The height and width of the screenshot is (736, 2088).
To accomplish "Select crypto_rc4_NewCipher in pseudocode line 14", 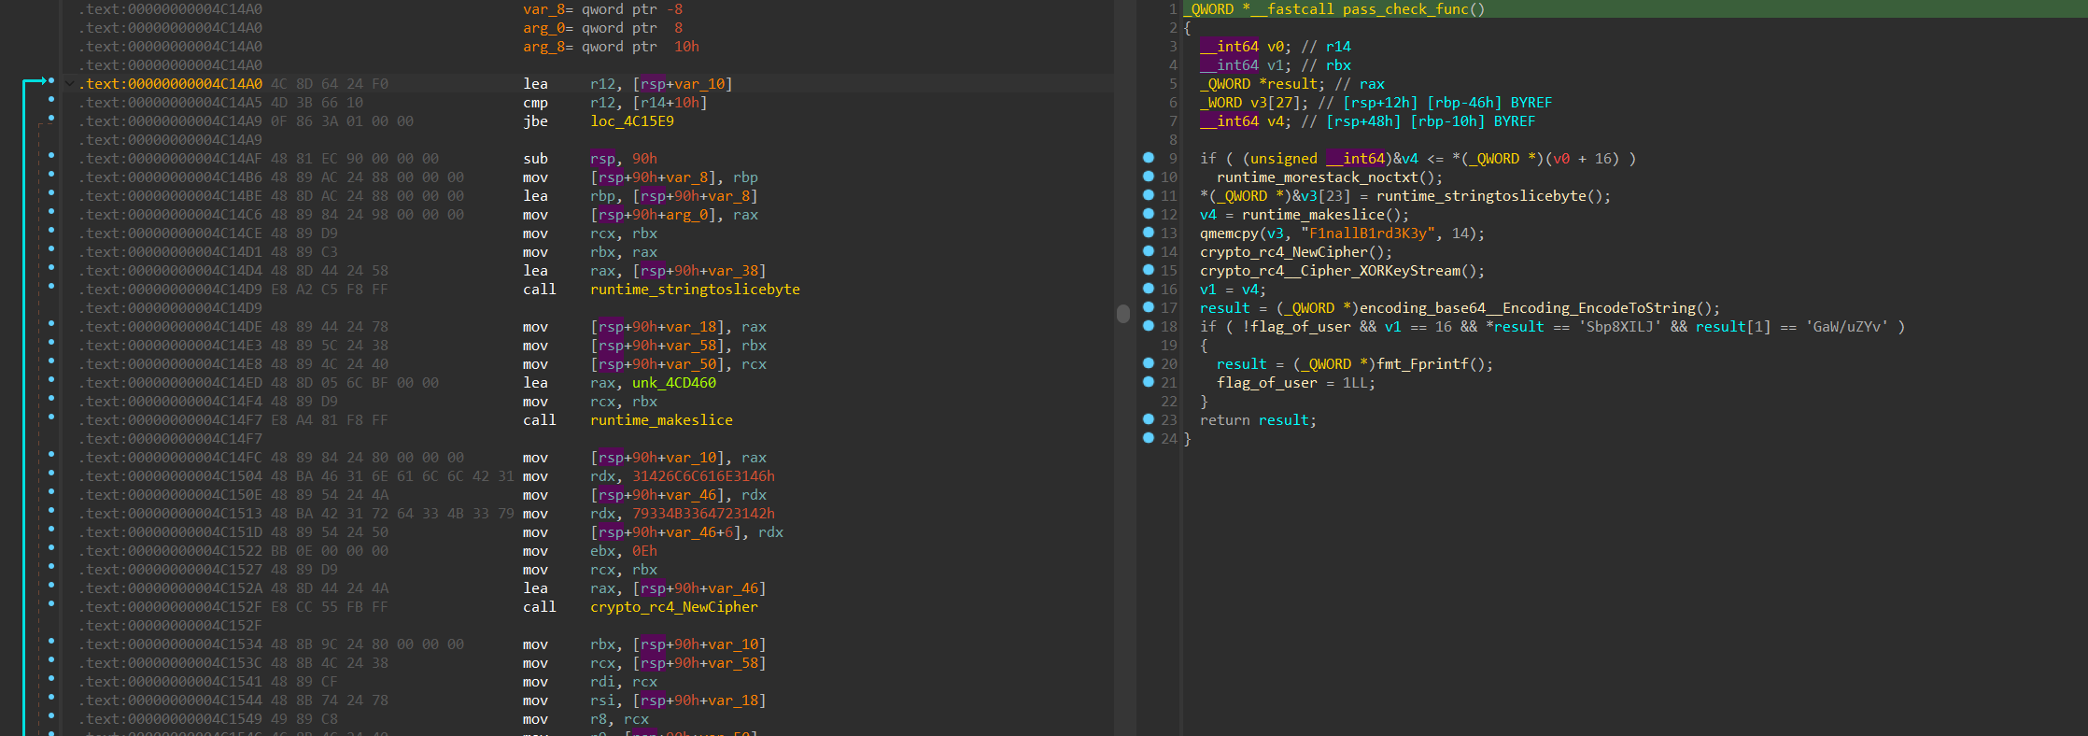I will 1283,252.
